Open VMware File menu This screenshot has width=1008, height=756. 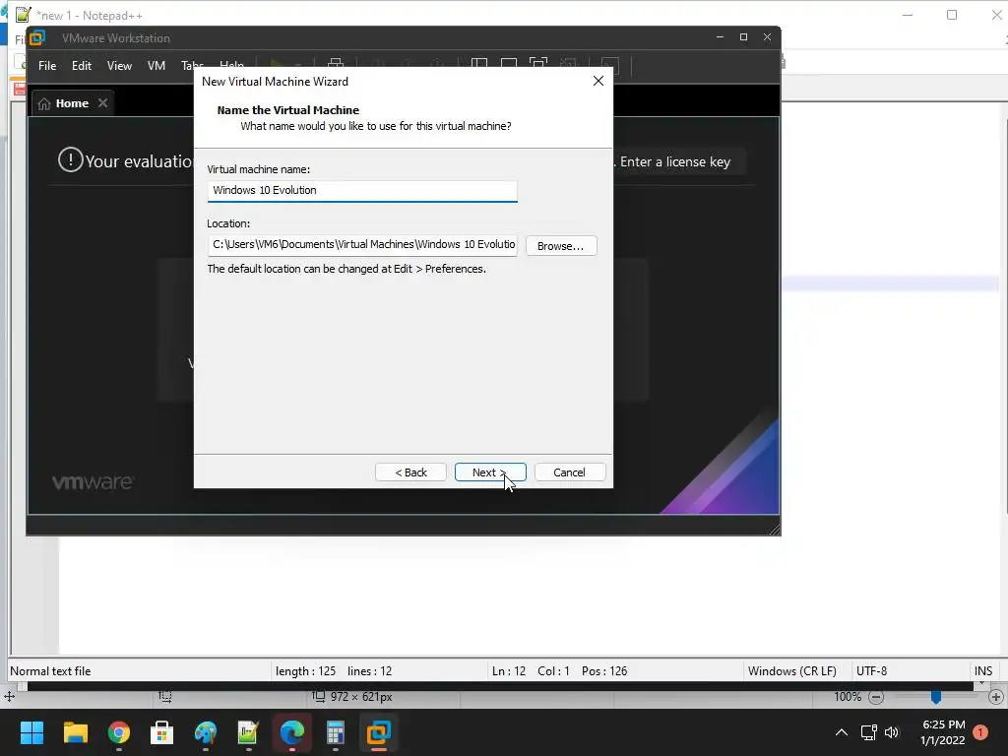pos(47,66)
